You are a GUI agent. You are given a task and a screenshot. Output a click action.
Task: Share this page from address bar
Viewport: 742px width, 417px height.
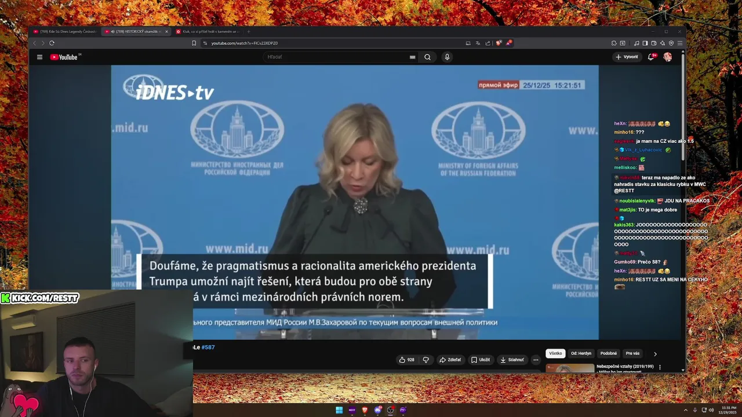488,43
